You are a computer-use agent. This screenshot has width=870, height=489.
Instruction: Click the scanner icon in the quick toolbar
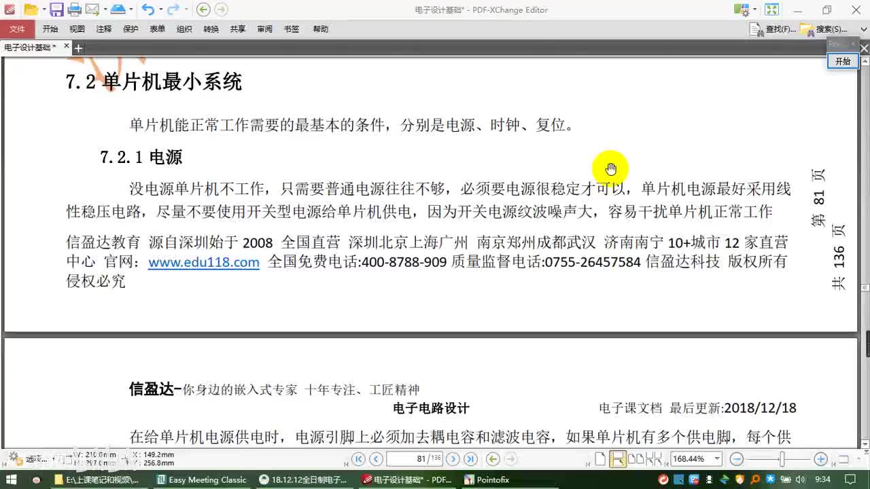(118, 10)
